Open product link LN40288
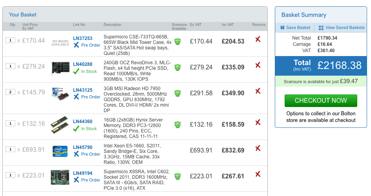 (x=82, y=64)
